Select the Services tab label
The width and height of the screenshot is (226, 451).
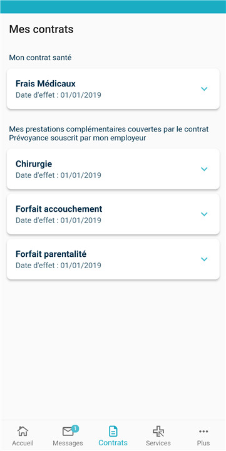click(158, 443)
